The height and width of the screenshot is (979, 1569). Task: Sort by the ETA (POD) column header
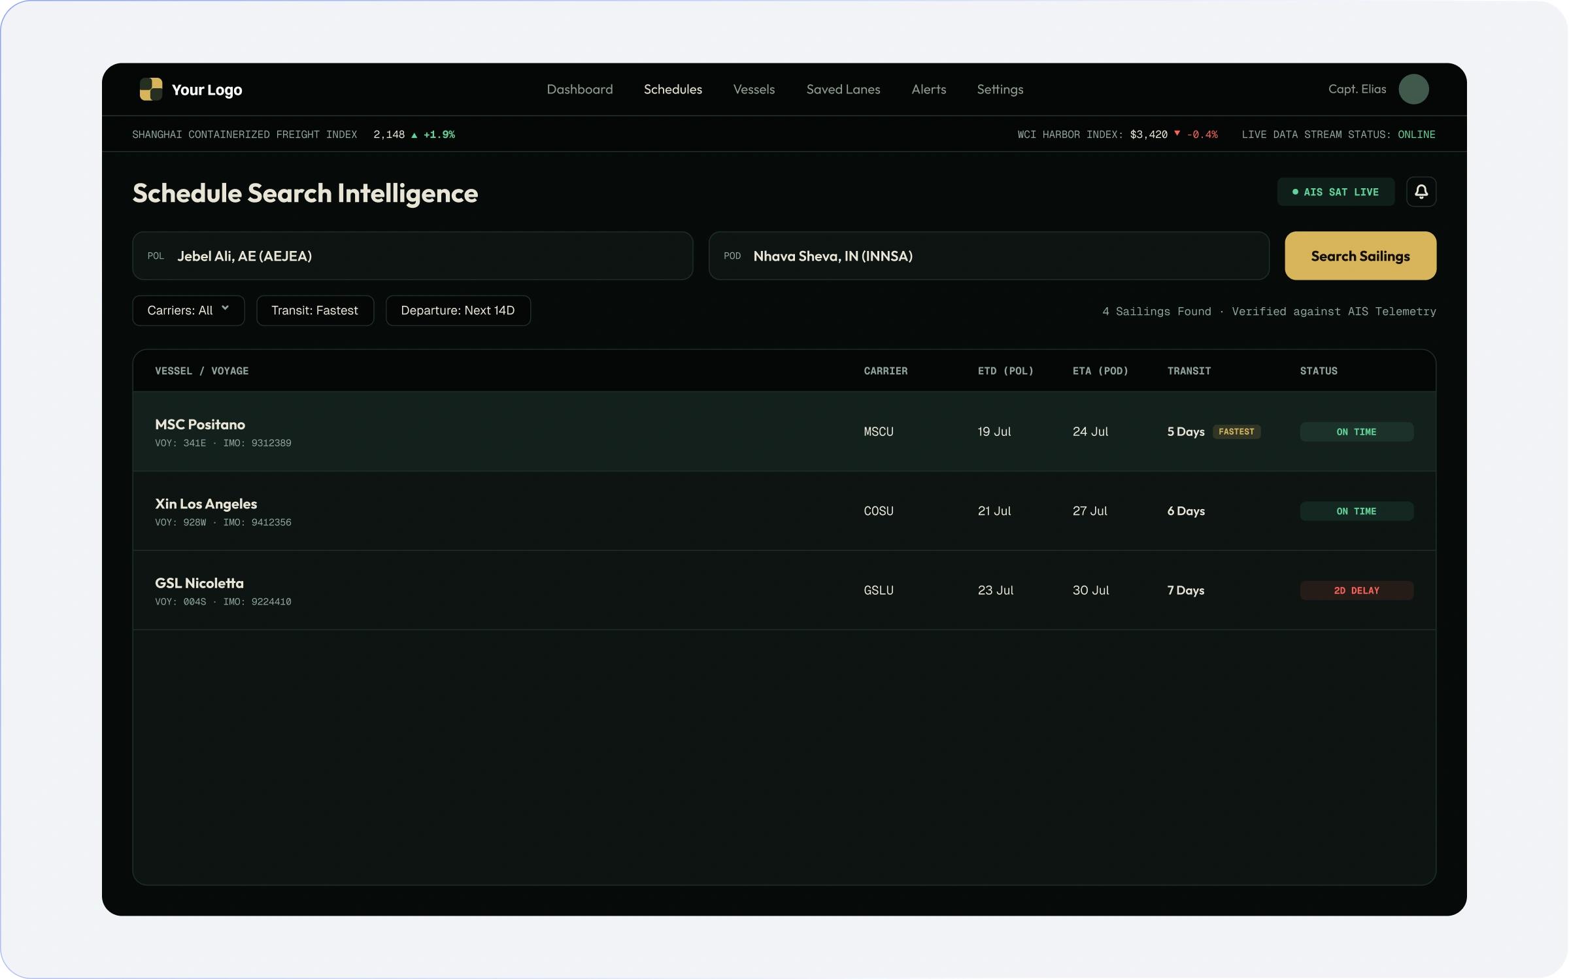pyautogui.click(x=1100, y=371)
